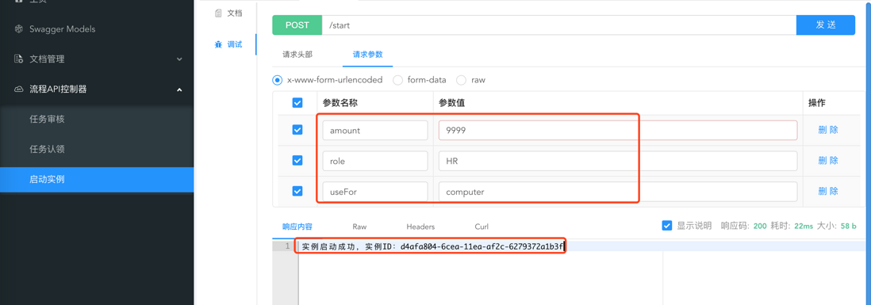The image size is (871, 305).
Task: Click the 58 b size value
Action: pos(850,227)
